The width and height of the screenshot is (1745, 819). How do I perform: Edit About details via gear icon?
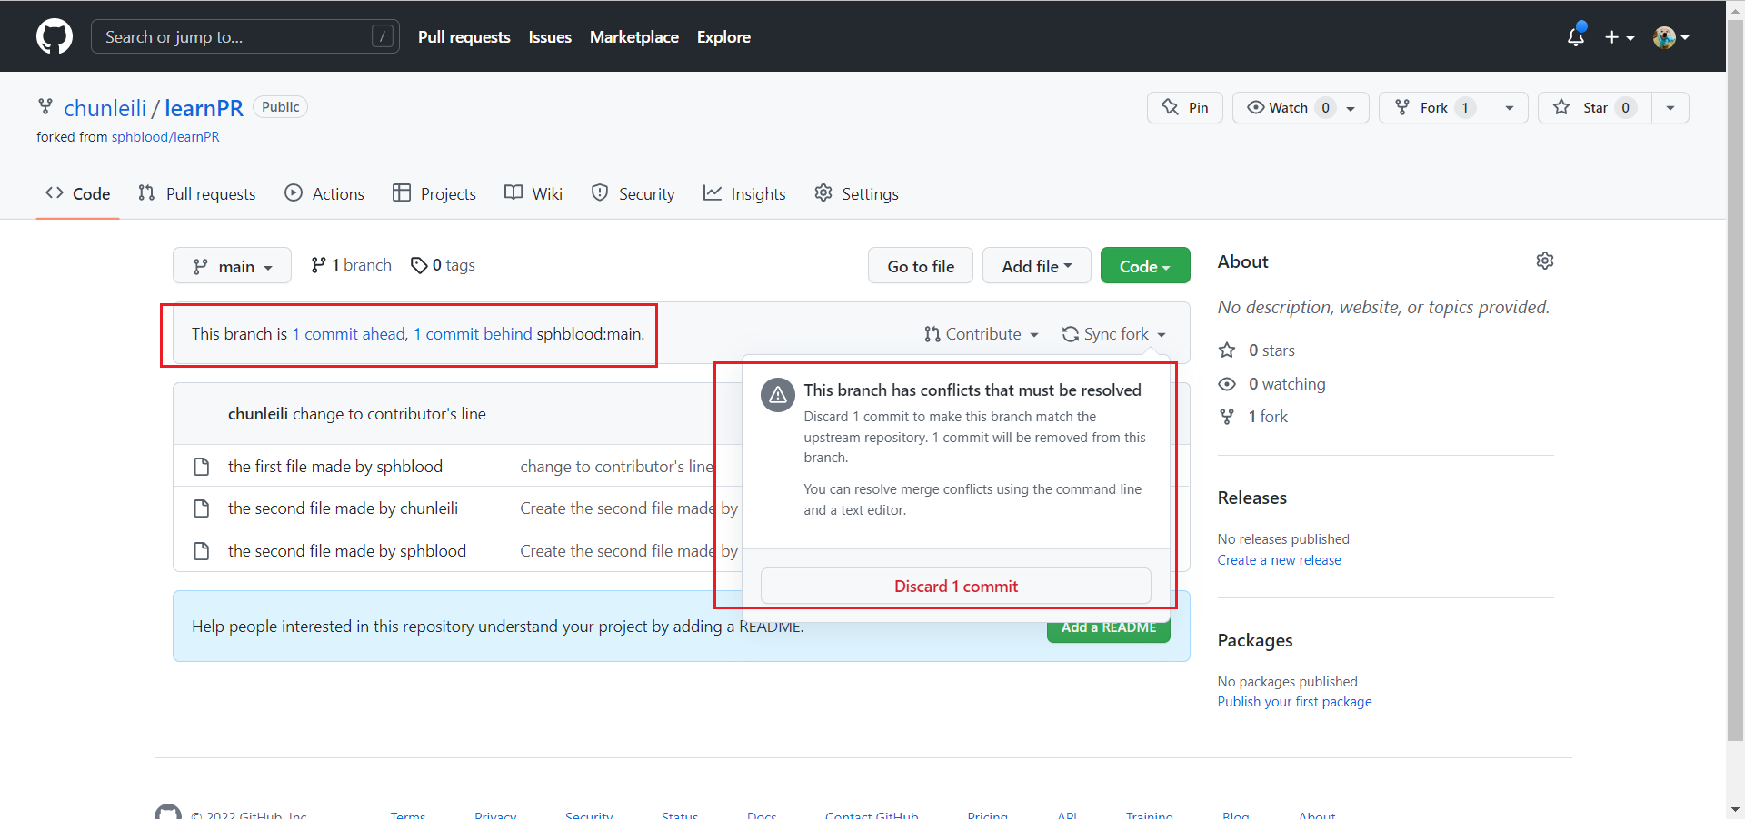[x=1545, y=261]
